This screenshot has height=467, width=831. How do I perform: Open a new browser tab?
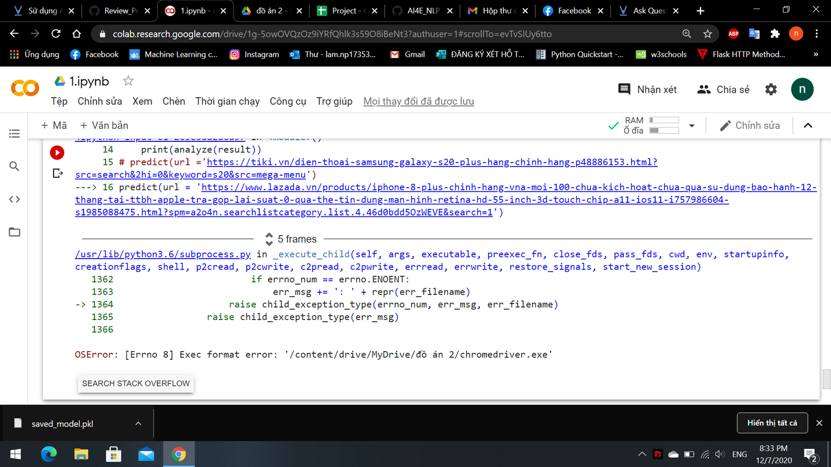click(x=701, y=11)
